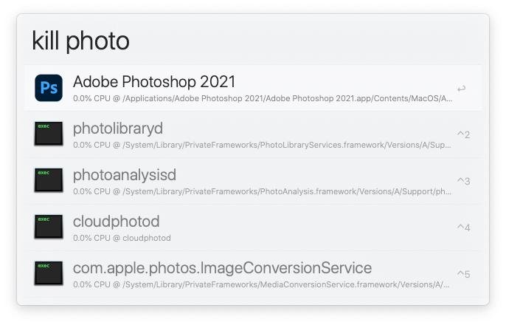Select com.apple.photos.ImageConversionService title
This screenshot has height=325, width=506.
222,267
